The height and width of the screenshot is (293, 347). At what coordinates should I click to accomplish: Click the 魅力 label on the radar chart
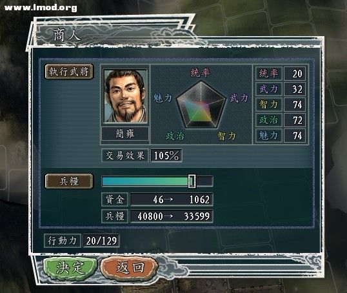tap(163, 97)
